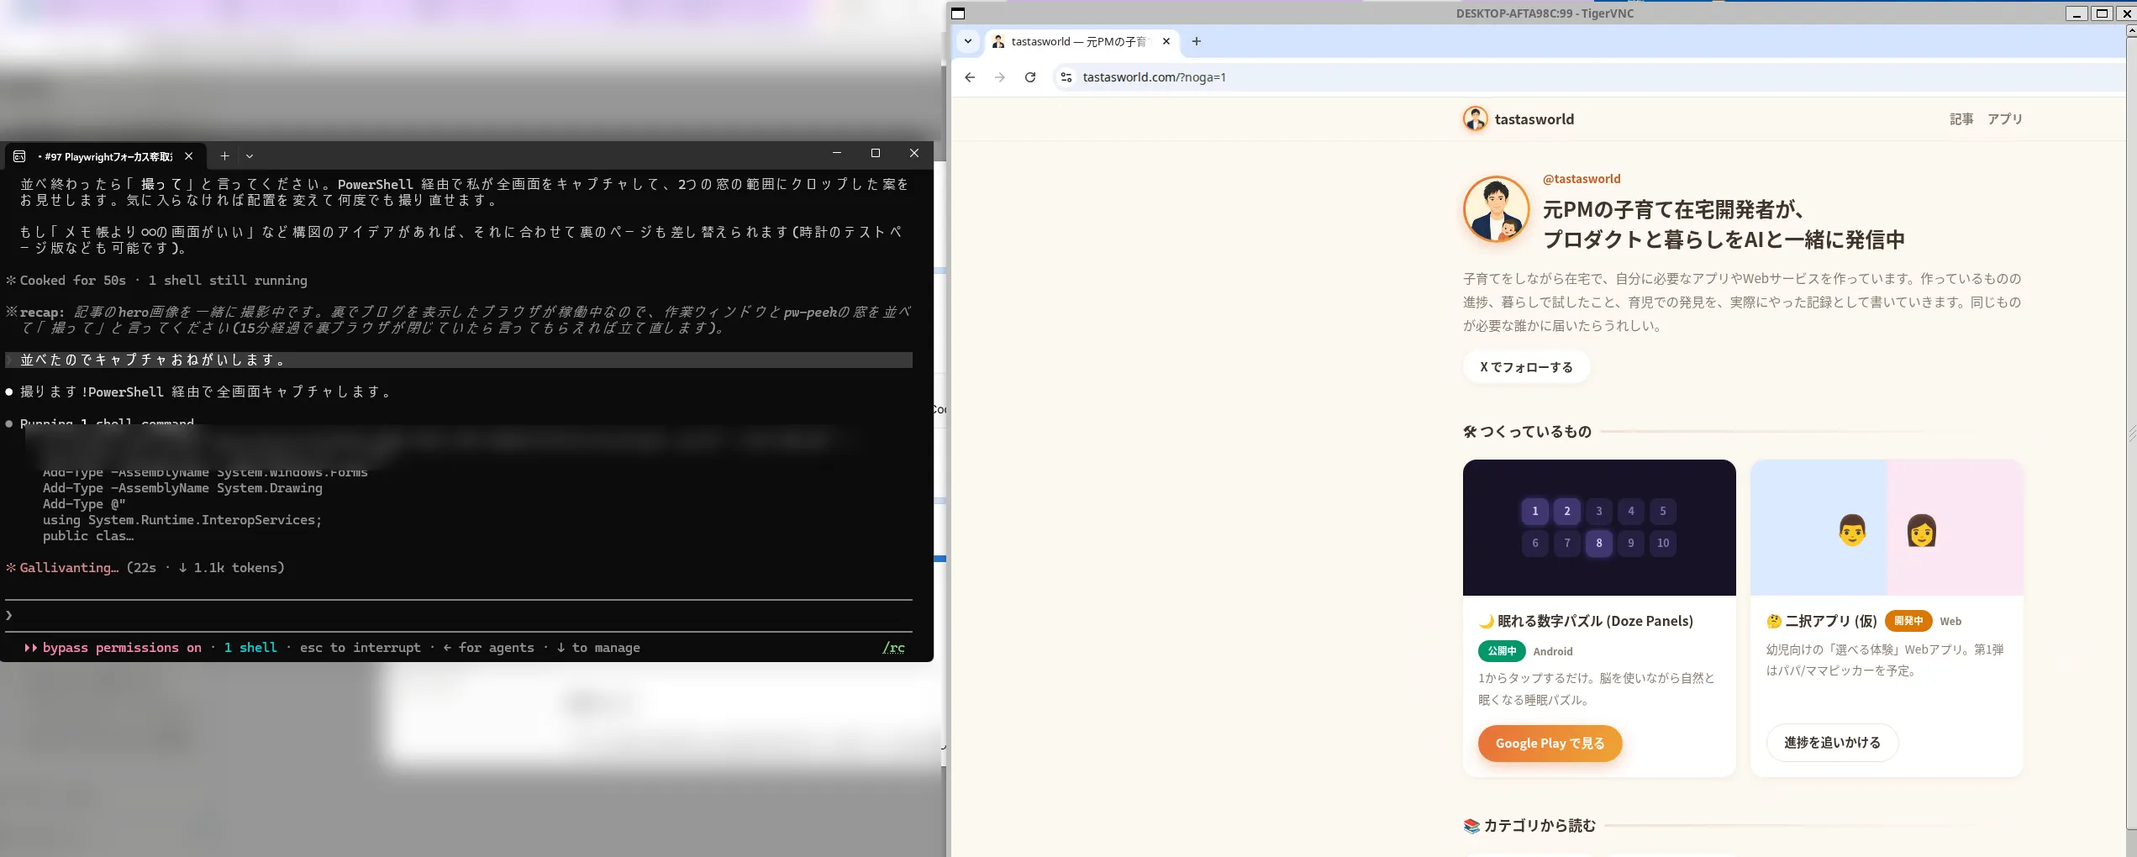The image size is (2137, 857).
Task: Click the 1 shell status entry
Action: click(x=250, y=648)
